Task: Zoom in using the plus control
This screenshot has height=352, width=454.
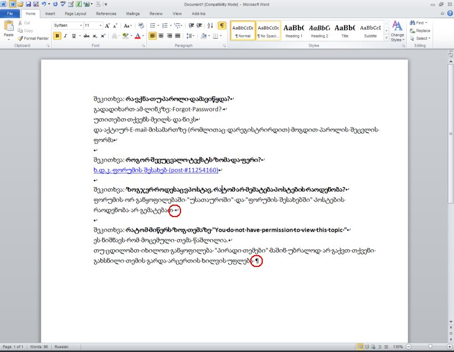Action: pos(449,346)
